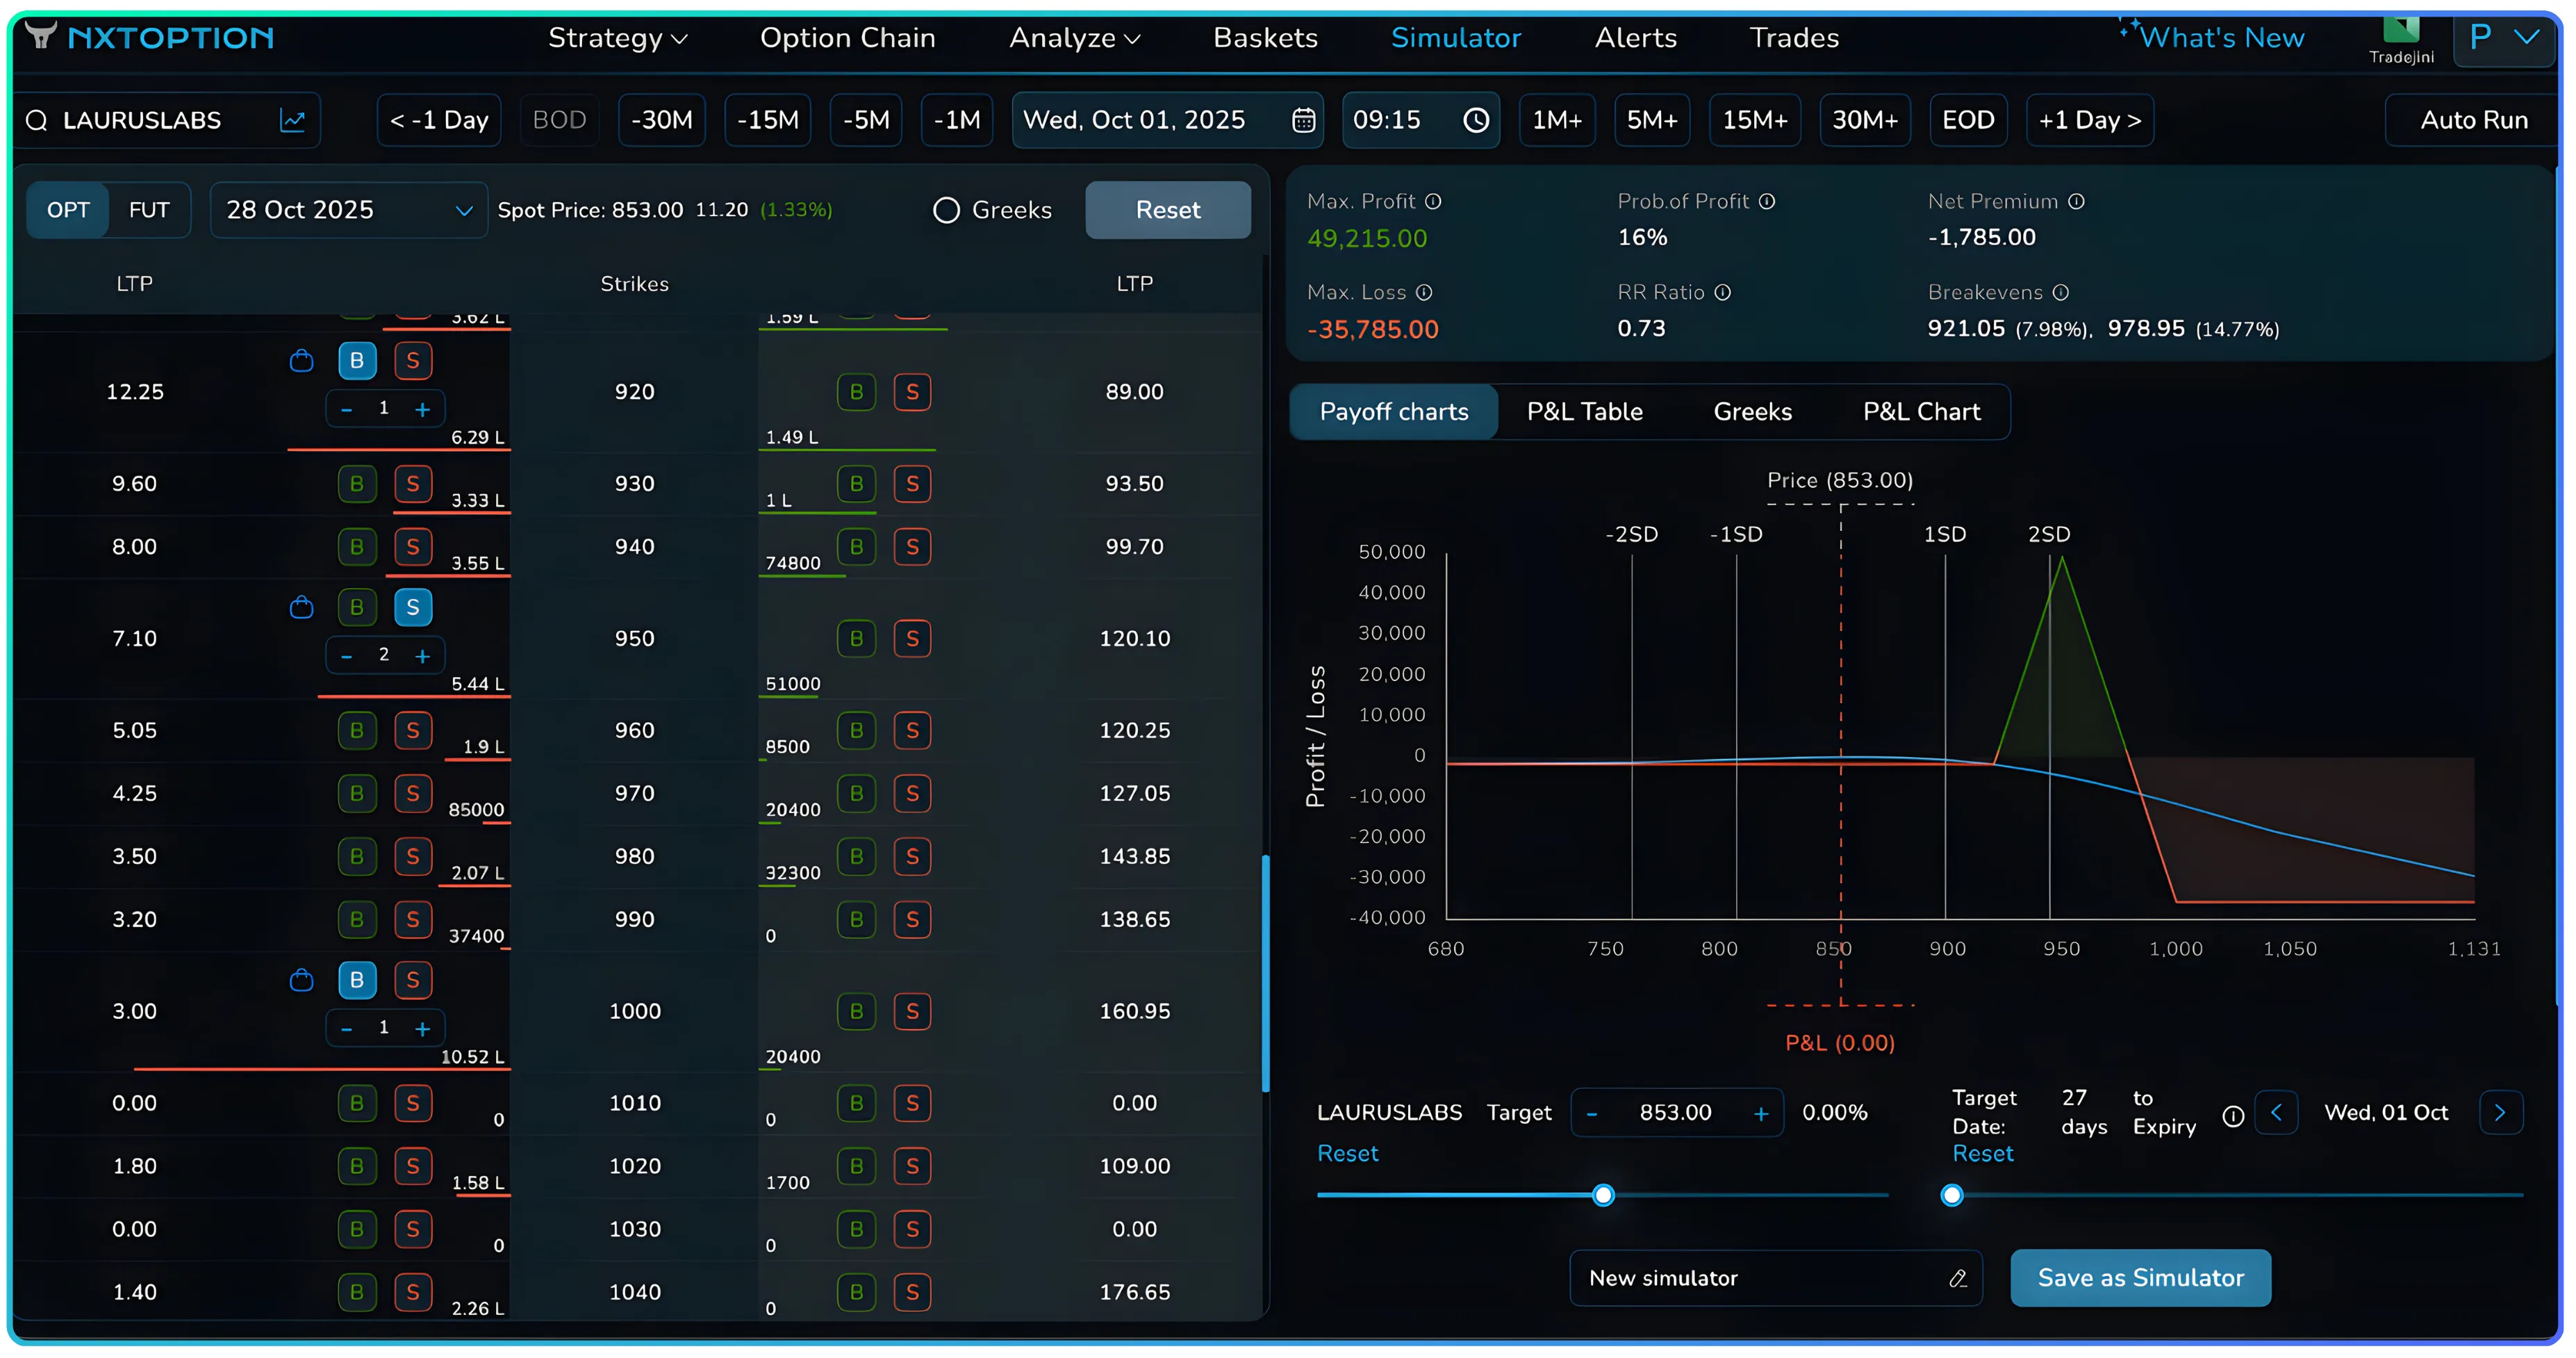Open the calendar date picker icon
The image size is (2576, 1358).
tap(1303, 120)
